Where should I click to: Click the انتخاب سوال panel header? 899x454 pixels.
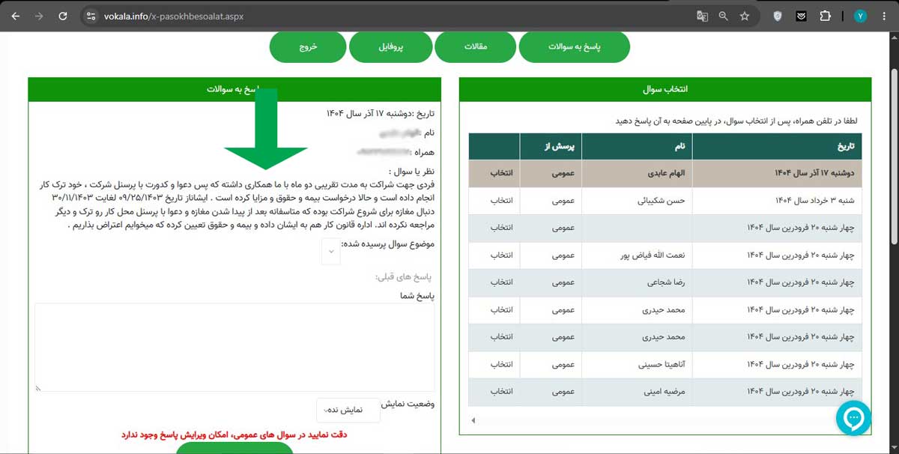665,89
